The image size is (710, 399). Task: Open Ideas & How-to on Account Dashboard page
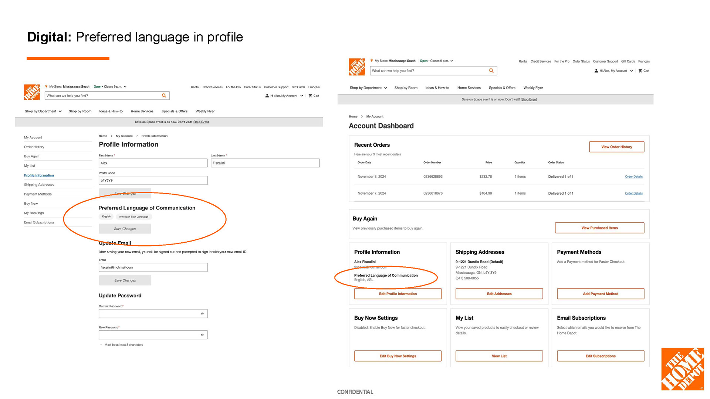[x=437, y=88]
